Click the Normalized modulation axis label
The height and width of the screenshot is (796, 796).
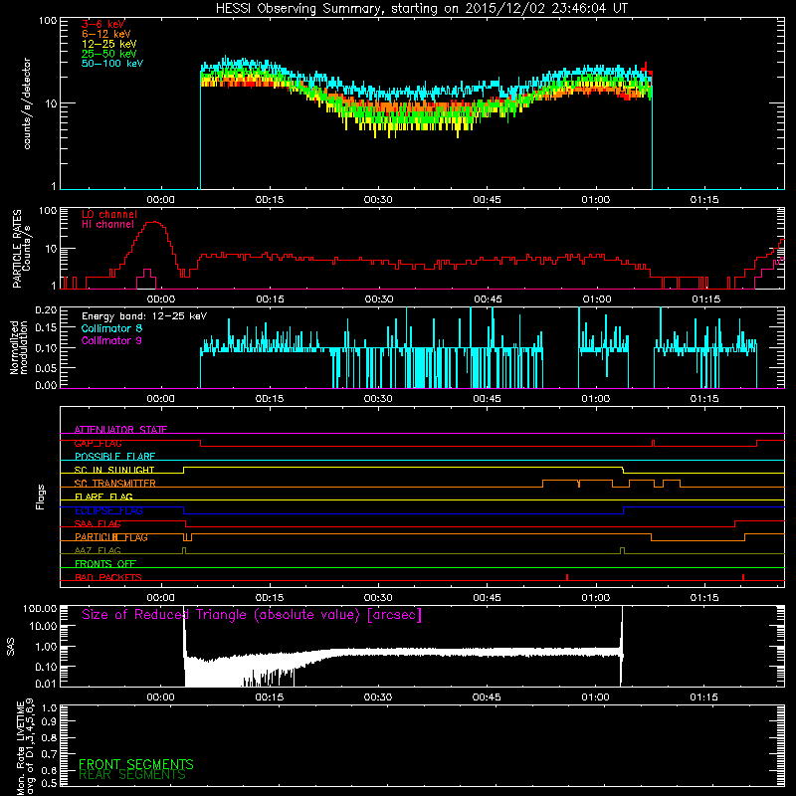click(19, 347)
